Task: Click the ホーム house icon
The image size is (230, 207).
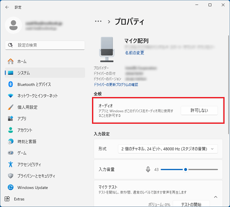Action: (10, 61)
